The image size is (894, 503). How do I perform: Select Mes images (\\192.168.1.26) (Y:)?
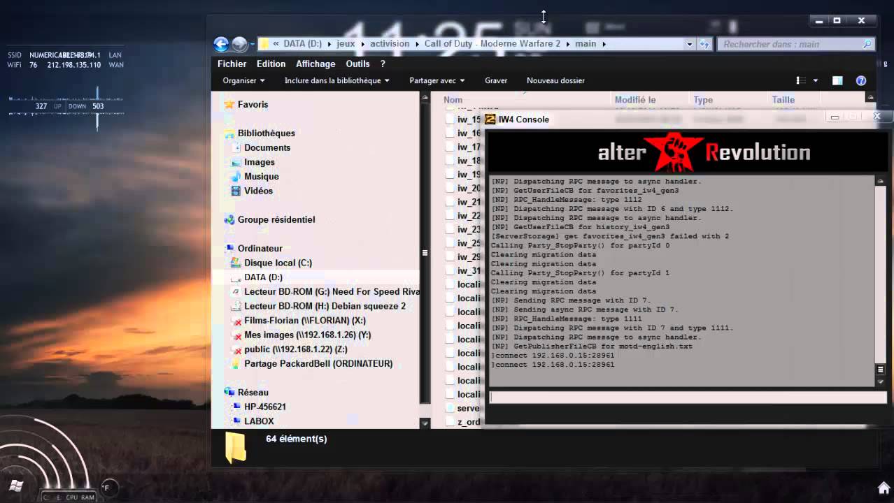pos(307,335)
